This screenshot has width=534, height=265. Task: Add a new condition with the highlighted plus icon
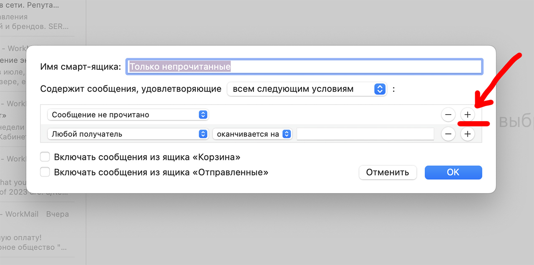coord(467,115)
